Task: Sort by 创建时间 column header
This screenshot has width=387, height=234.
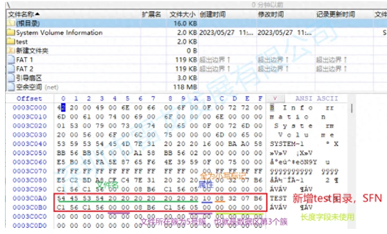Action: tap(213, 14)
